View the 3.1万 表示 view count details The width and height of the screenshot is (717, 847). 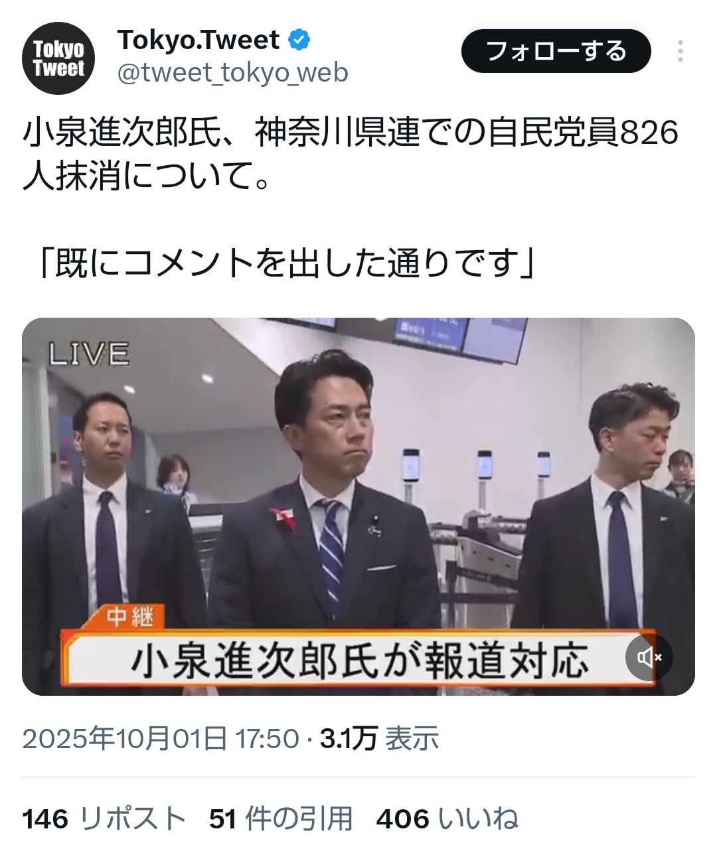(380, 738)
